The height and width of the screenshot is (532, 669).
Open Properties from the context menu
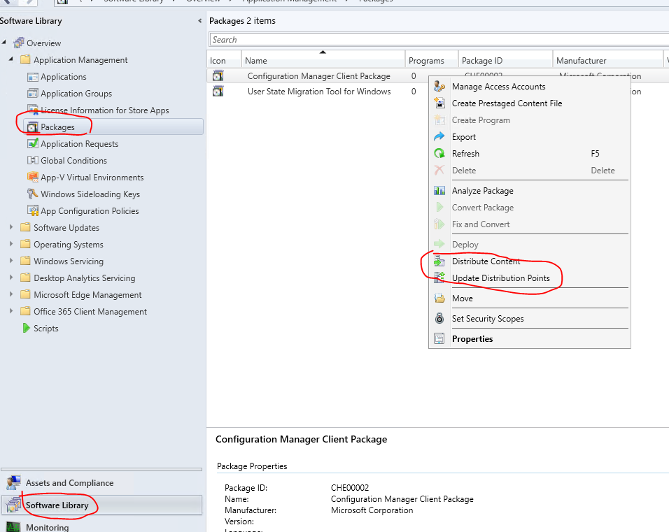(x=529, y=339)
